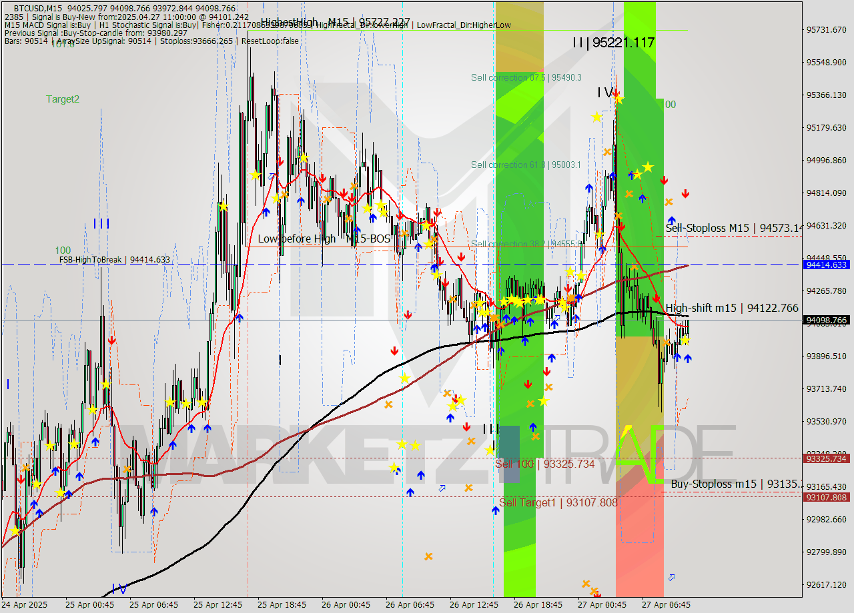
Task: Click the Sell Target1 | 93107.808 text
Action: tap(560, 503)
